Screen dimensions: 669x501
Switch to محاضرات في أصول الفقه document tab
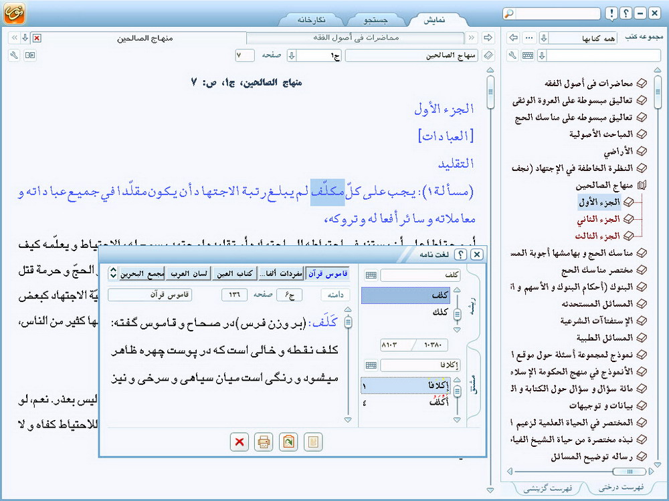coord(355,38)
